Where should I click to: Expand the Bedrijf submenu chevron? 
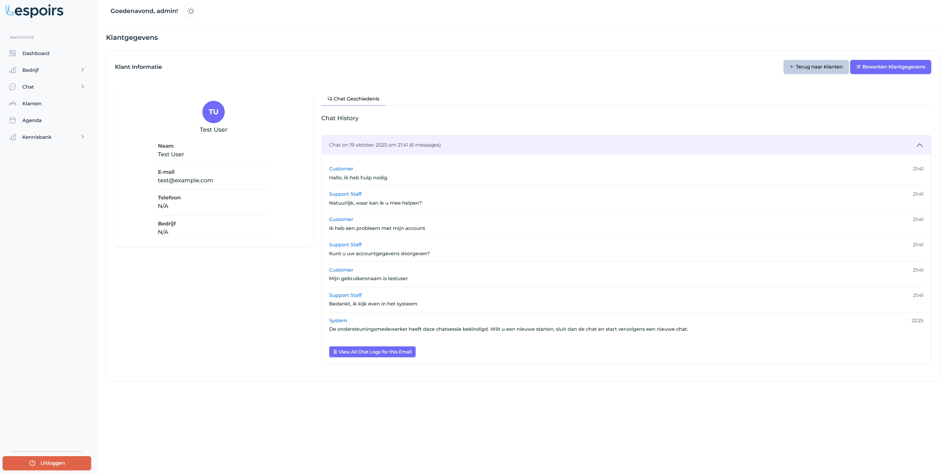83,70
